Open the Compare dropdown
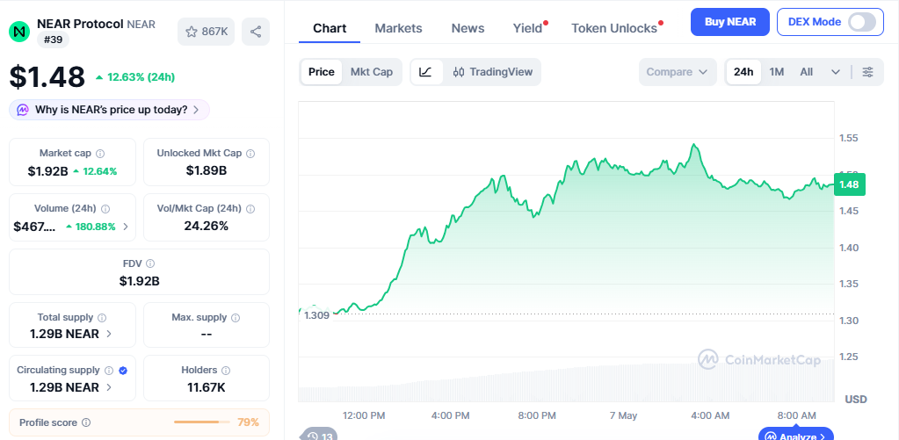 click(x=678, y=72)
